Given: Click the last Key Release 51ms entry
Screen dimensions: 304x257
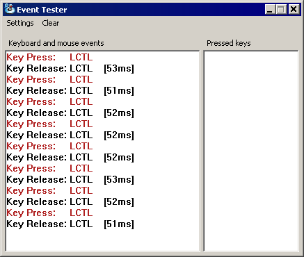Looking at the screenshot, I should pos(70,224).
